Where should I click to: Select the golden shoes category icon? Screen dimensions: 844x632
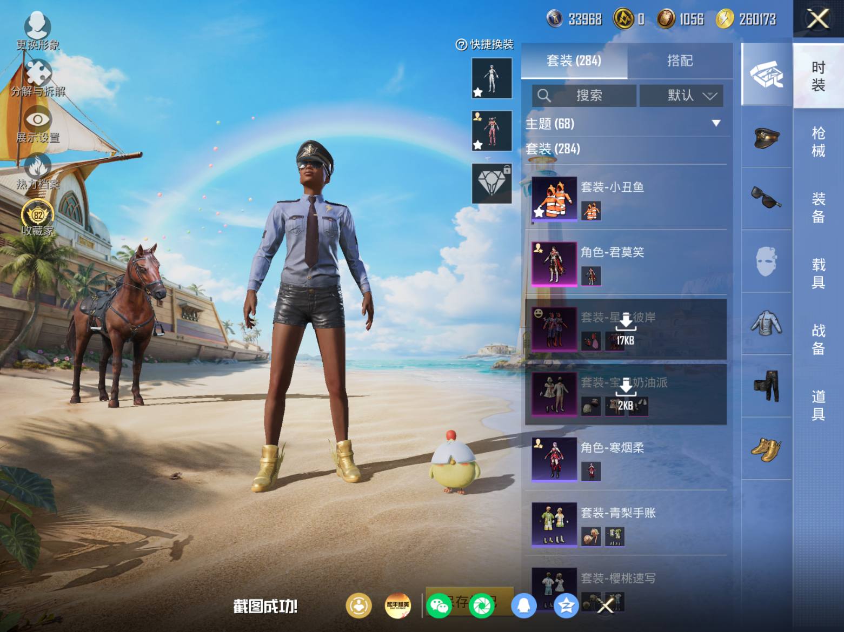766,449
